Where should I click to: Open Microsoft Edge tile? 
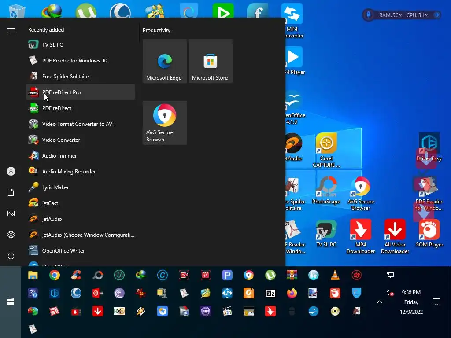pos(165,61)
